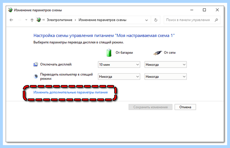Click the double-chevron in the address breadcrumb

[x=44, y=20]
